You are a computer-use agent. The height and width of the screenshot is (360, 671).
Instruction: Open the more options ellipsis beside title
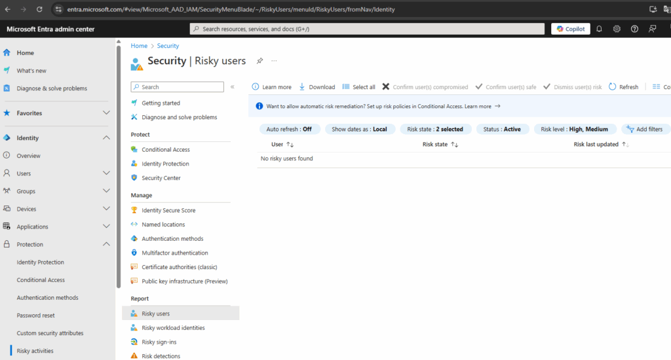(x=274, y=61)
